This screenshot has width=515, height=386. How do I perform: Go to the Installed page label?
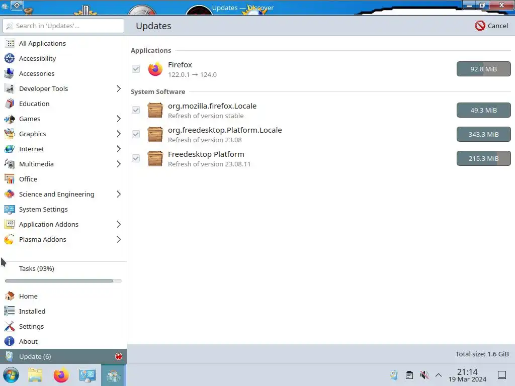click(x=32, y=311)
